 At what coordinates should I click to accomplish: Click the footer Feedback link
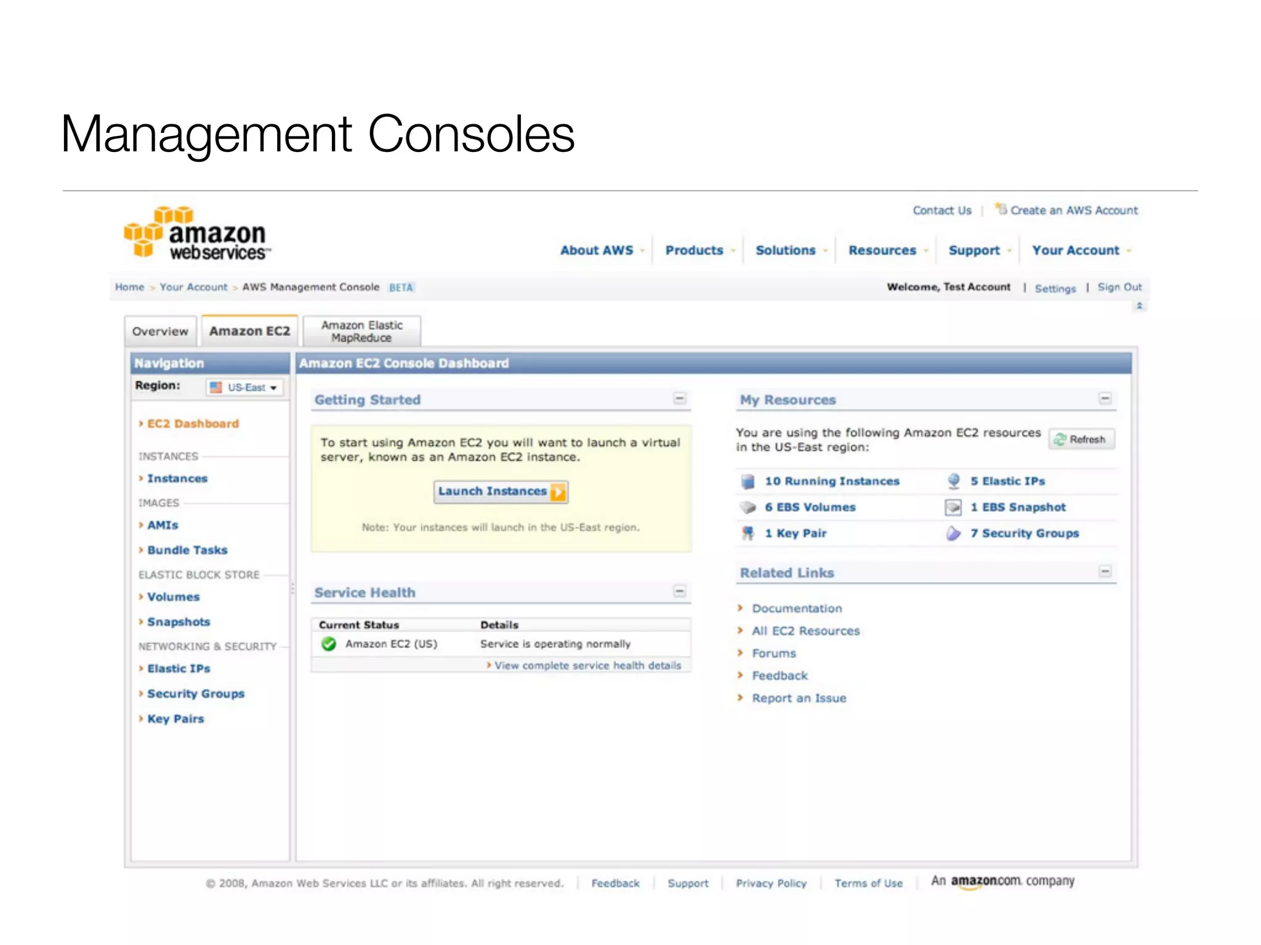tap(615, 883)
